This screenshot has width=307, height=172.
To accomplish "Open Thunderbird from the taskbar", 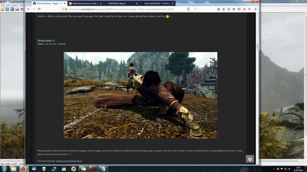I will click(34, 169).
